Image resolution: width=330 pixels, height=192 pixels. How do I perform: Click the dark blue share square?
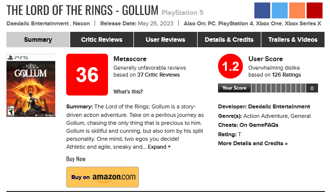(x=262, y=10)
